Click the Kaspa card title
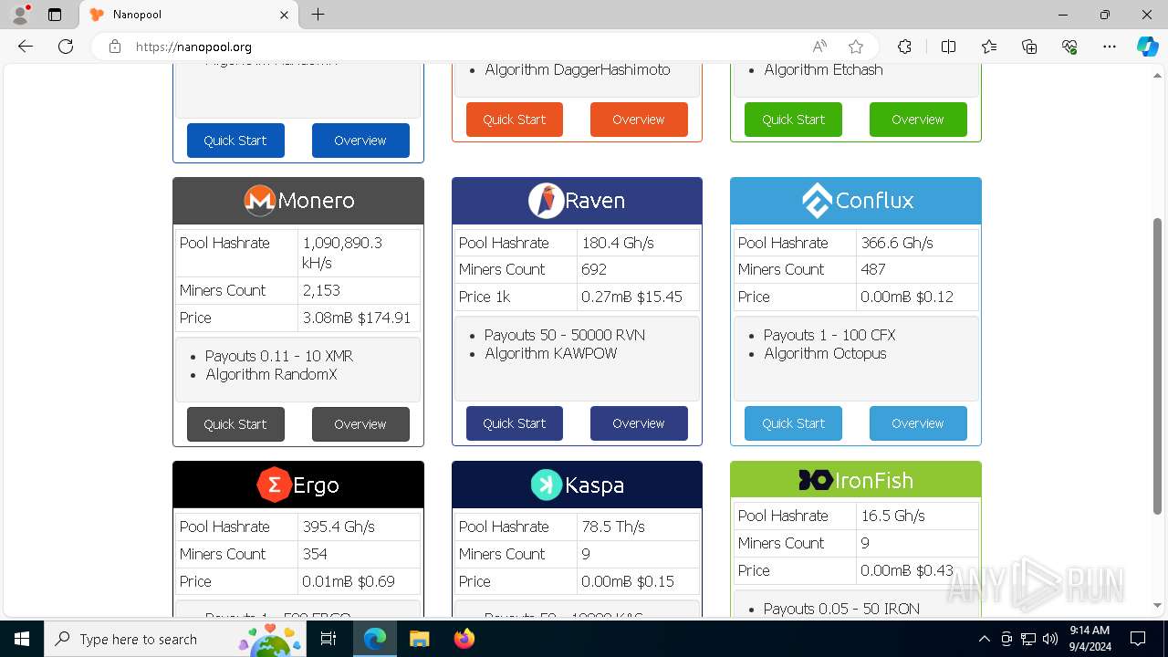This screenshot has height=657, width=1168. pos(595,485)
